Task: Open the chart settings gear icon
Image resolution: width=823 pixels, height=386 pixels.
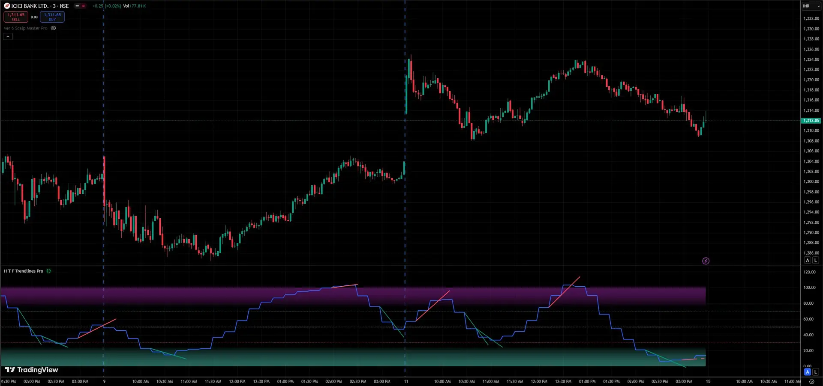Action: [811, 381]
